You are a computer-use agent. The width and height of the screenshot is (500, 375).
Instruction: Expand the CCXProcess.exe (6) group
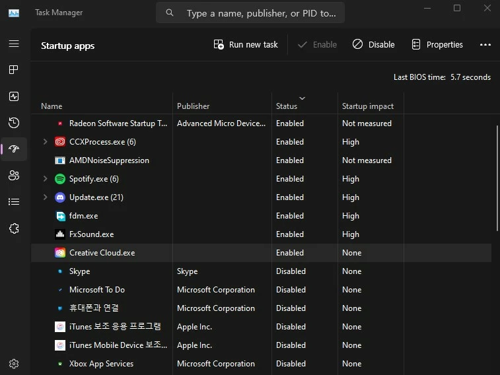[x=45, y=141]
